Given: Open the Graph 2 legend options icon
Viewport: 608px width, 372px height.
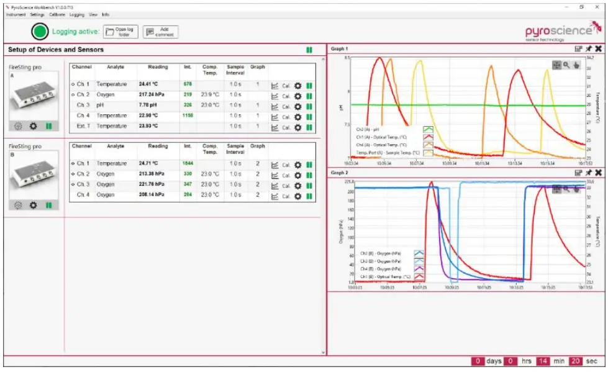Looking at the screenshot, I should click(579, 173).
